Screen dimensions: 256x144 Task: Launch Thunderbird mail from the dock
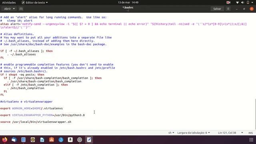[x=14, y=140]
